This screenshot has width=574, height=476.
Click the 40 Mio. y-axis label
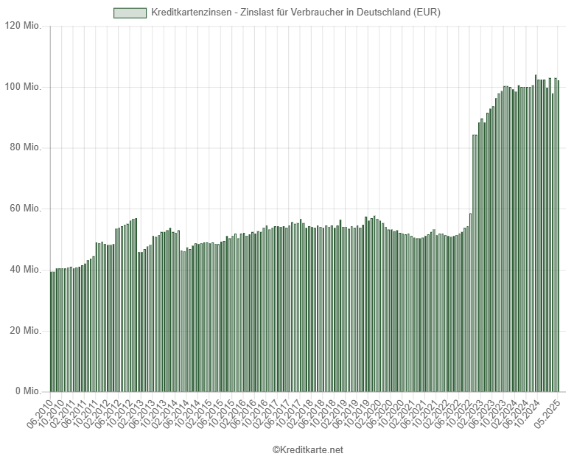tap(26, 270)
